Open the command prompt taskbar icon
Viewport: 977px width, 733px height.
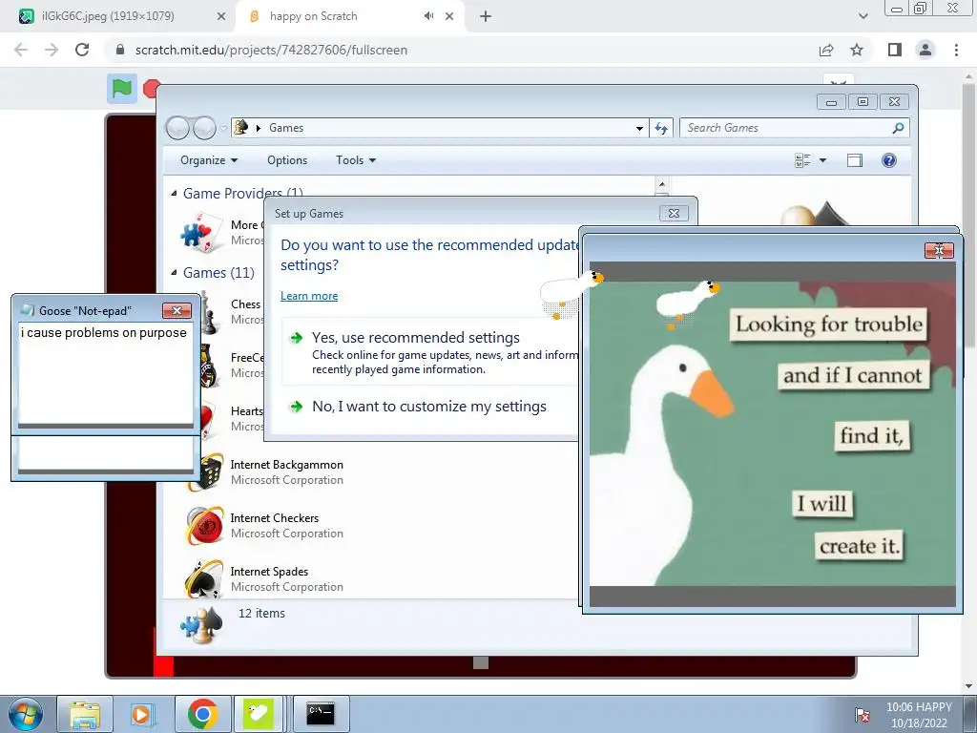click(321, 714)
